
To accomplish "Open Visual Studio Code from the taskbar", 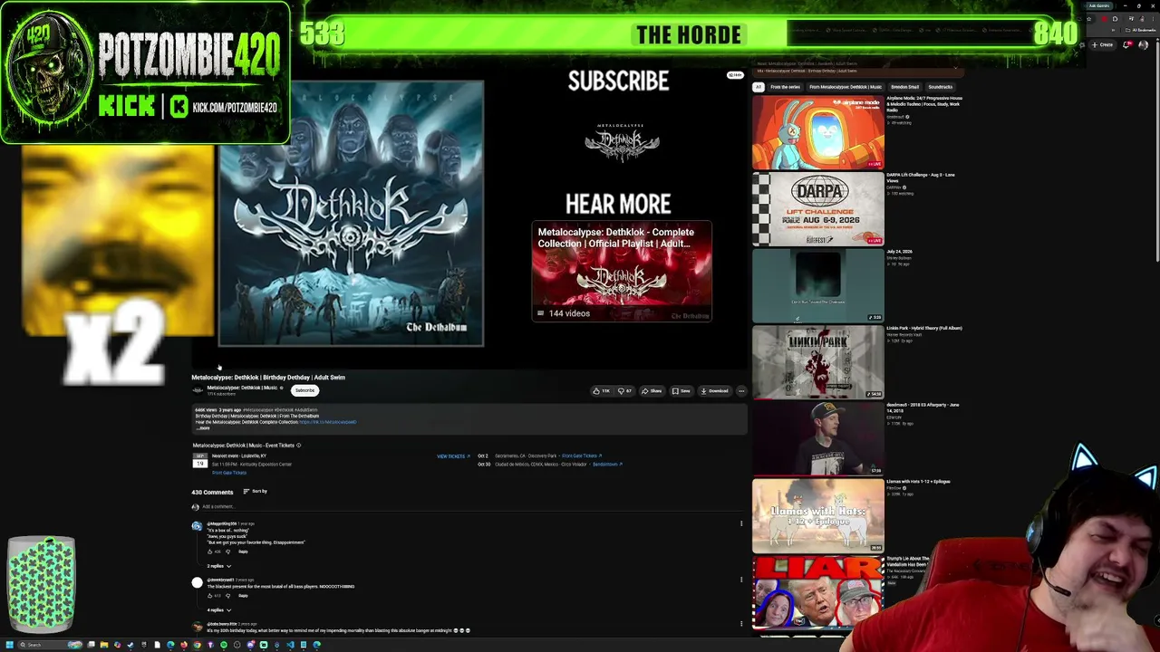I will point(290,645).
